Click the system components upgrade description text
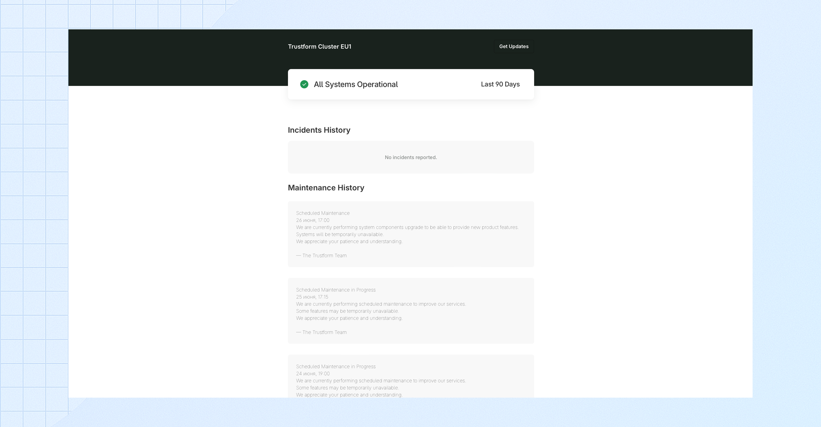This screenshot has width=821, height=427. pyautogui.click(x=407, y=227)
